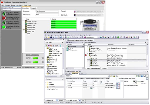Open Configure menu in Sequence Editor
150x105 pixels.
click(67, 35)
